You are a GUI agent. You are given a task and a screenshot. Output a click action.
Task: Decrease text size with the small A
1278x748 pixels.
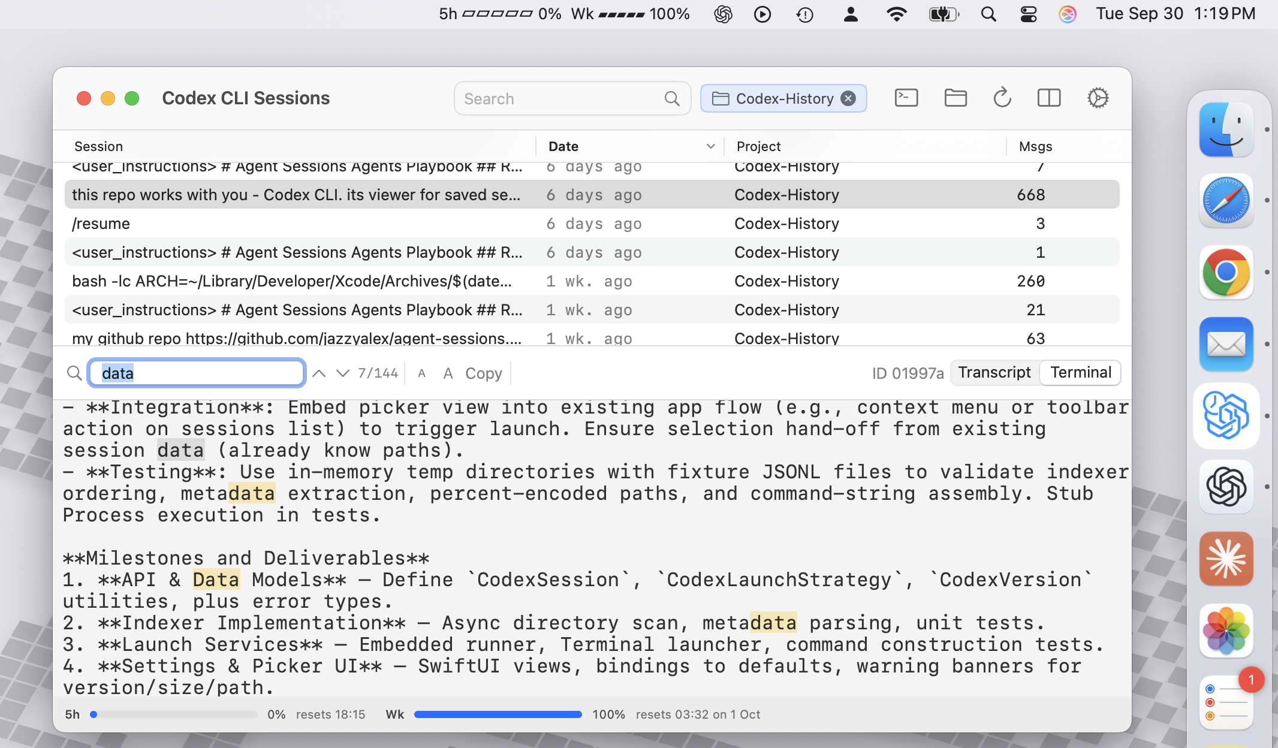pyautogui.click(x=422, y=373)
